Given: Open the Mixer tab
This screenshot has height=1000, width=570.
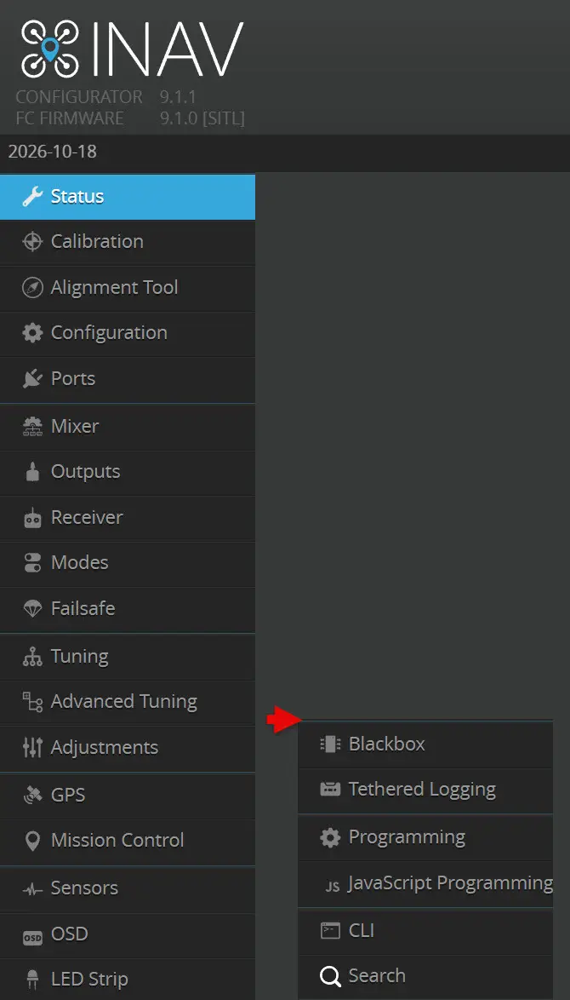Looking at the screenshot, I should click(128, 426).
